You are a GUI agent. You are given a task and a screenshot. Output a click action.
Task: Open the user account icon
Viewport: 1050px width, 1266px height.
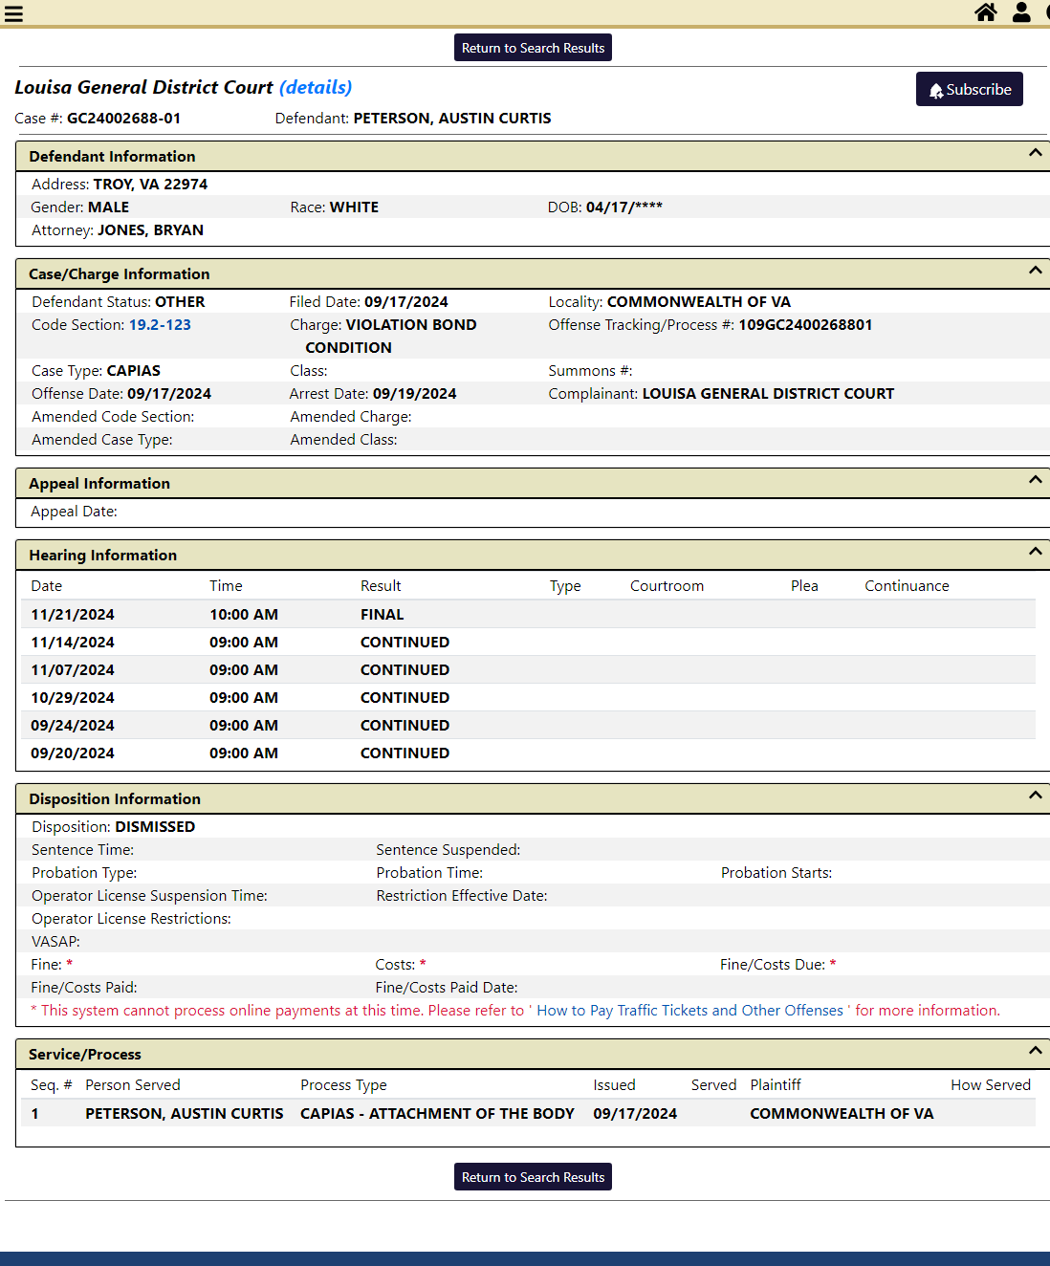pos(1021,11)
